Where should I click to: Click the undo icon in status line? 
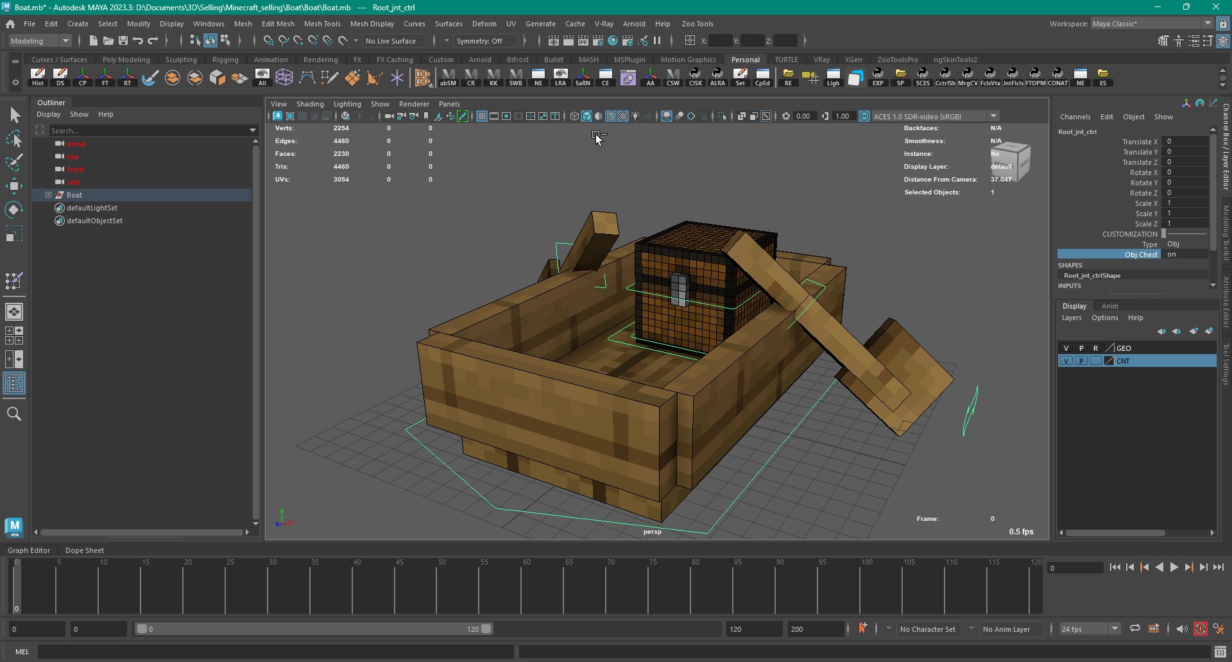click(138, 40)
